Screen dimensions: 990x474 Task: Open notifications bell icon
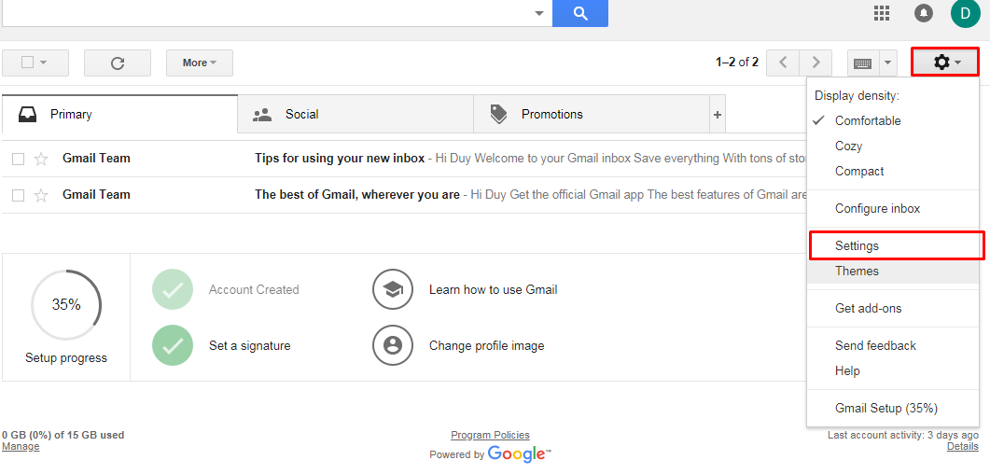[x=924, y=13]
